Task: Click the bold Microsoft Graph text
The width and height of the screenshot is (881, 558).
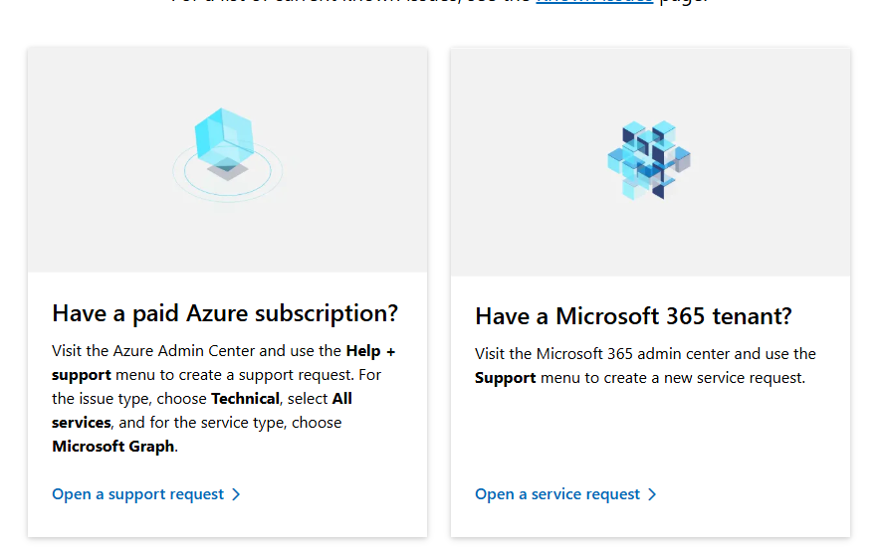Action: tap(112, 447)
